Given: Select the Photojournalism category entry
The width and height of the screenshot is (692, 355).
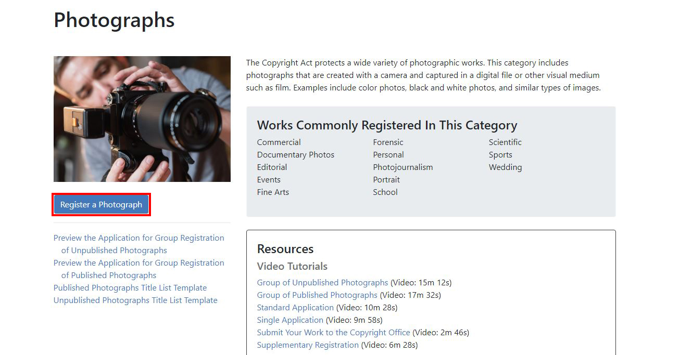Looking at the screenshot, I should click(x=403, y=167).
